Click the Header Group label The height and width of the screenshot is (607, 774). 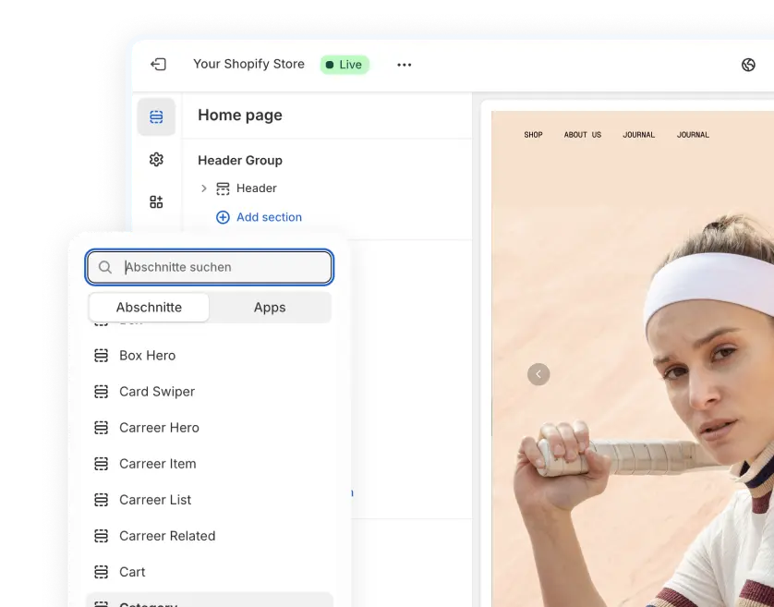point(240,161)
